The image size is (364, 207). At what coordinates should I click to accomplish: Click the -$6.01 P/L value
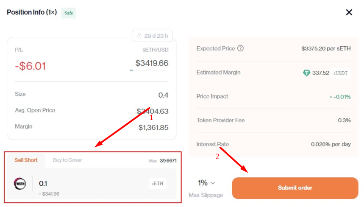30,66
